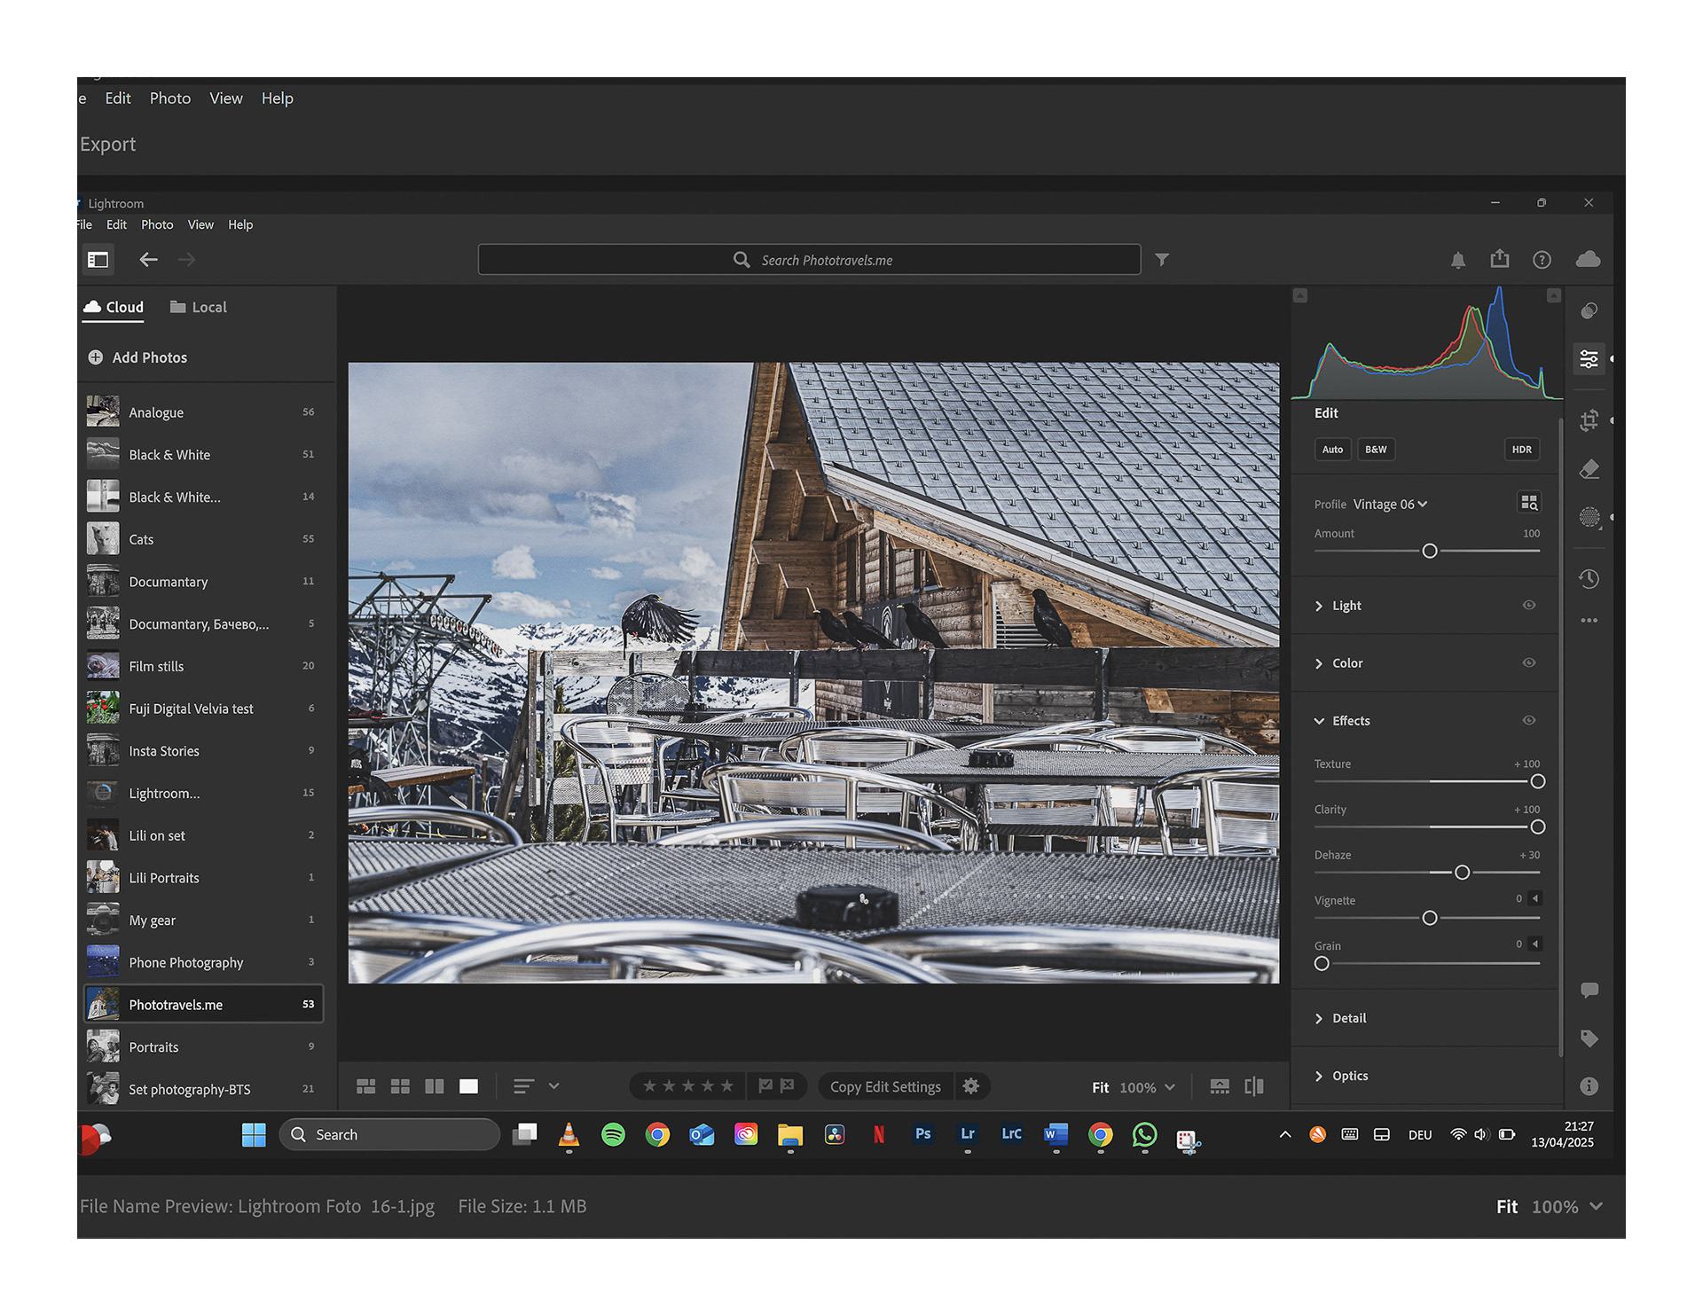The height and width of the screenshot is (1316, 1703).
Task: Click the Share upload icon
Action: [1499, 259]
